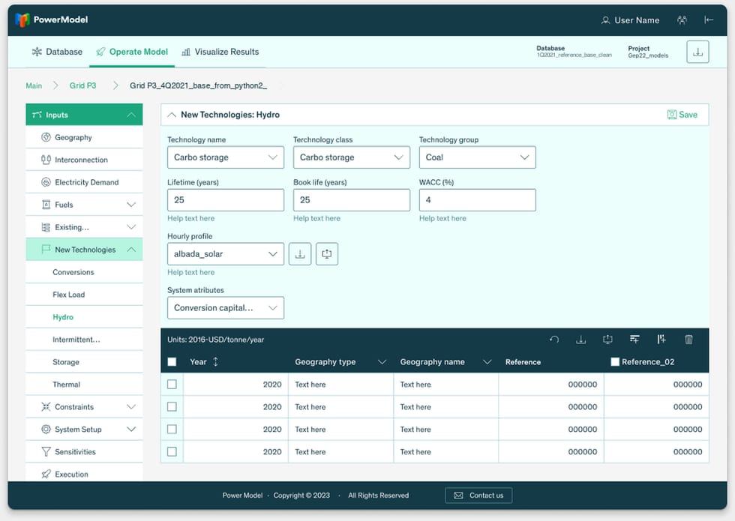The width and height of the screenshot is (735, 521).
Task: Open the Technology class dropdown
Action: pos(352,157)
